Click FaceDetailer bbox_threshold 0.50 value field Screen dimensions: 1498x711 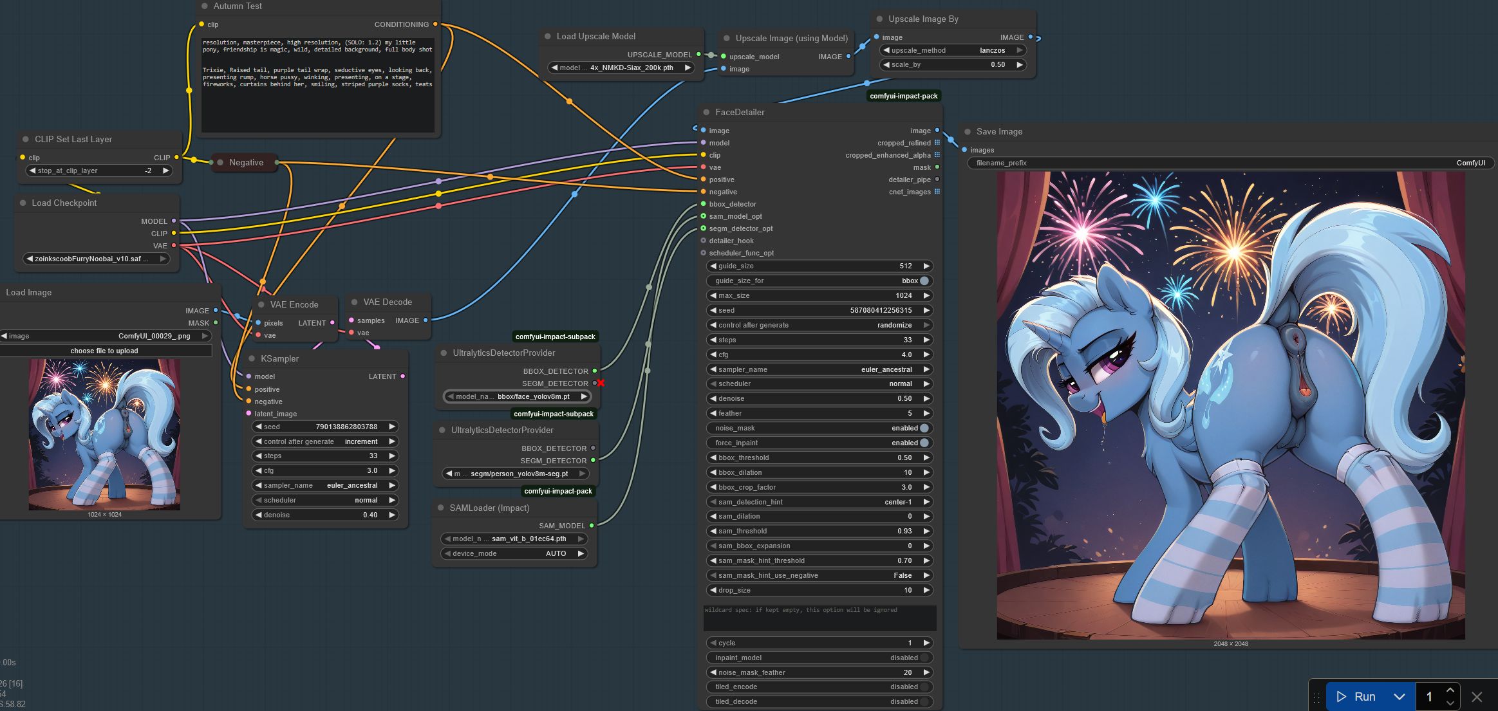819,458
